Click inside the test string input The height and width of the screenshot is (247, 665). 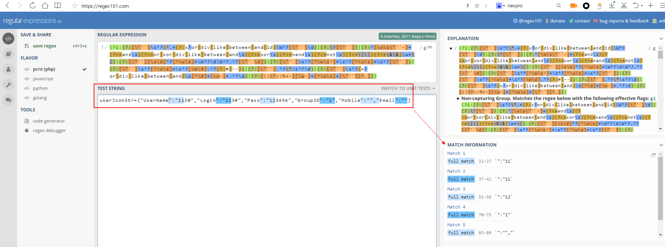tap(266, 157)
